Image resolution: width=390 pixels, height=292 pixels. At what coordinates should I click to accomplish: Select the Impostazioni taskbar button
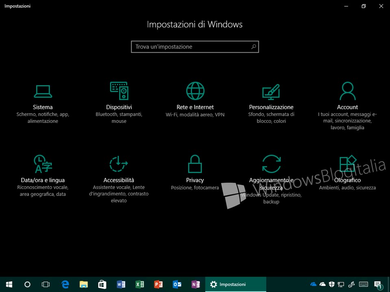coord(236,284)
